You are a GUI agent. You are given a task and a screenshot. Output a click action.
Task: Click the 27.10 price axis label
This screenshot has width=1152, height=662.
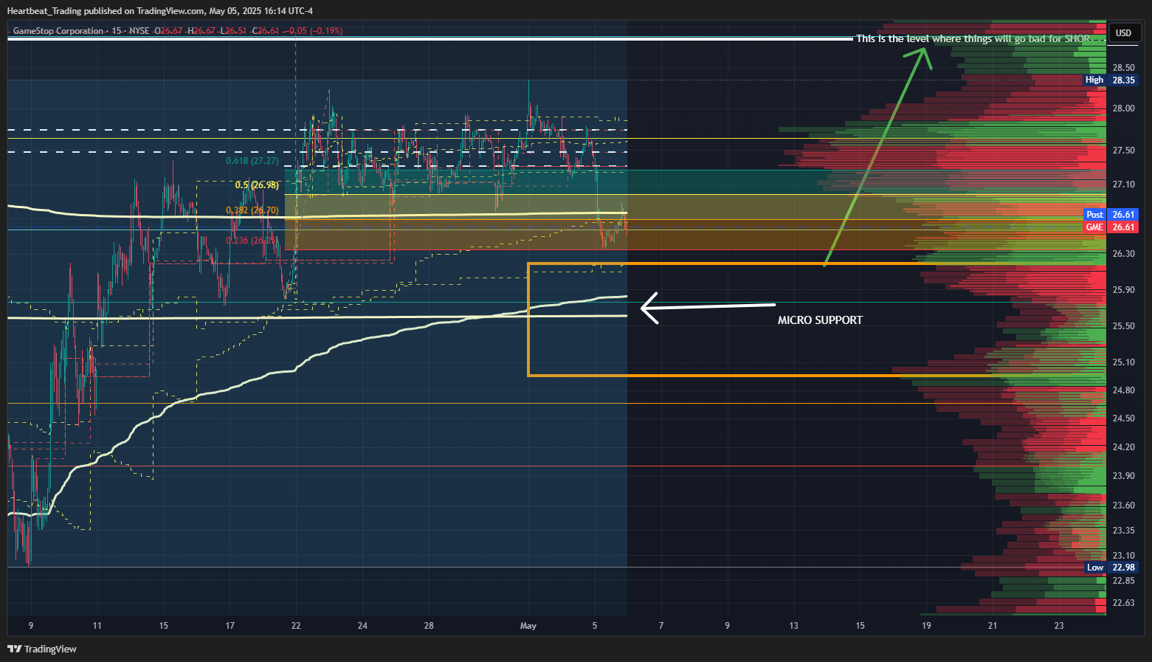tap(1123, 185)
